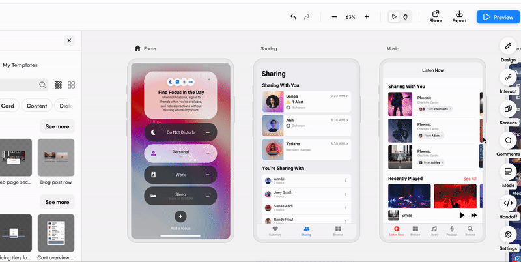Expand Tatiana sharing entry chevron
The height and width of the screenshot is (262, 521).
[347, 144]
